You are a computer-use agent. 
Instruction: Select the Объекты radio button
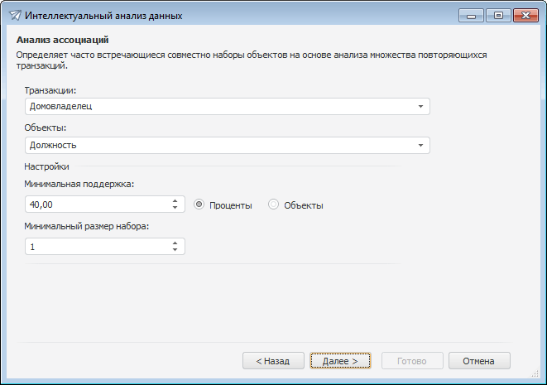pos(274,205)
